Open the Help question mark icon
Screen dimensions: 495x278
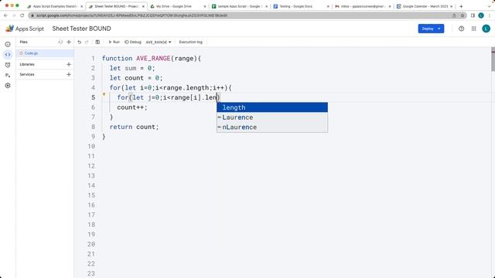pyautogui.click(x=461, y=29)
